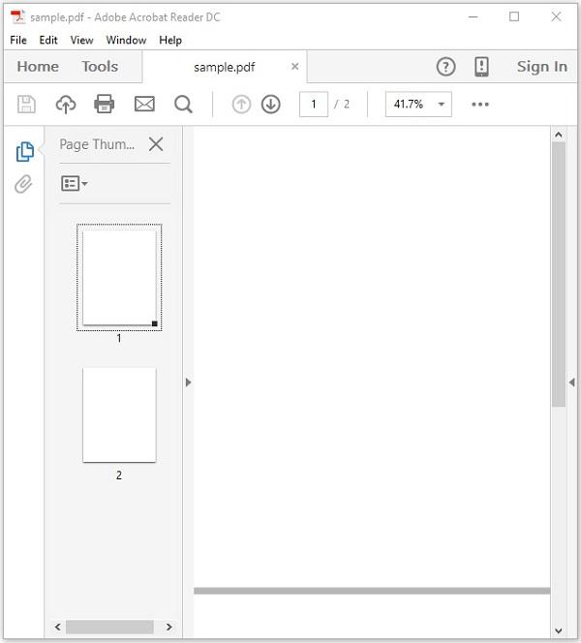This screenshot has width=581, height=643.
Task: Close the sample.pdf tab
Action: pos(294,67)
